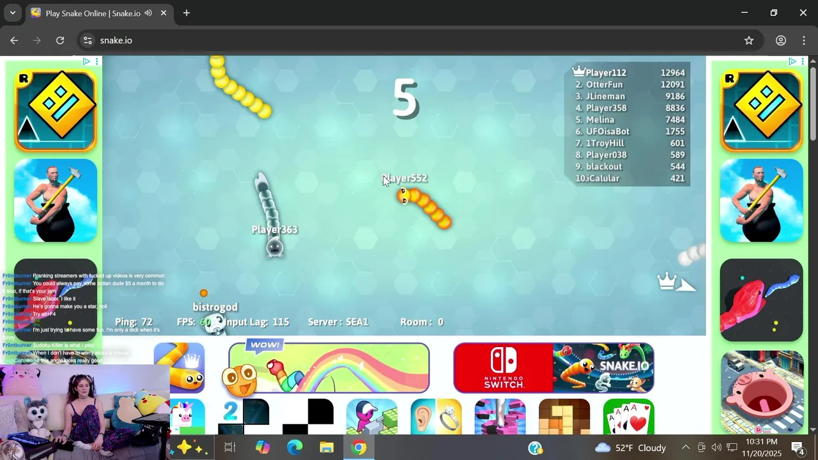This screenshot has width=818, height=460.
Task: Open the stacked tower smash game icon
Action: pyautogui.click(x=500, y=417)
